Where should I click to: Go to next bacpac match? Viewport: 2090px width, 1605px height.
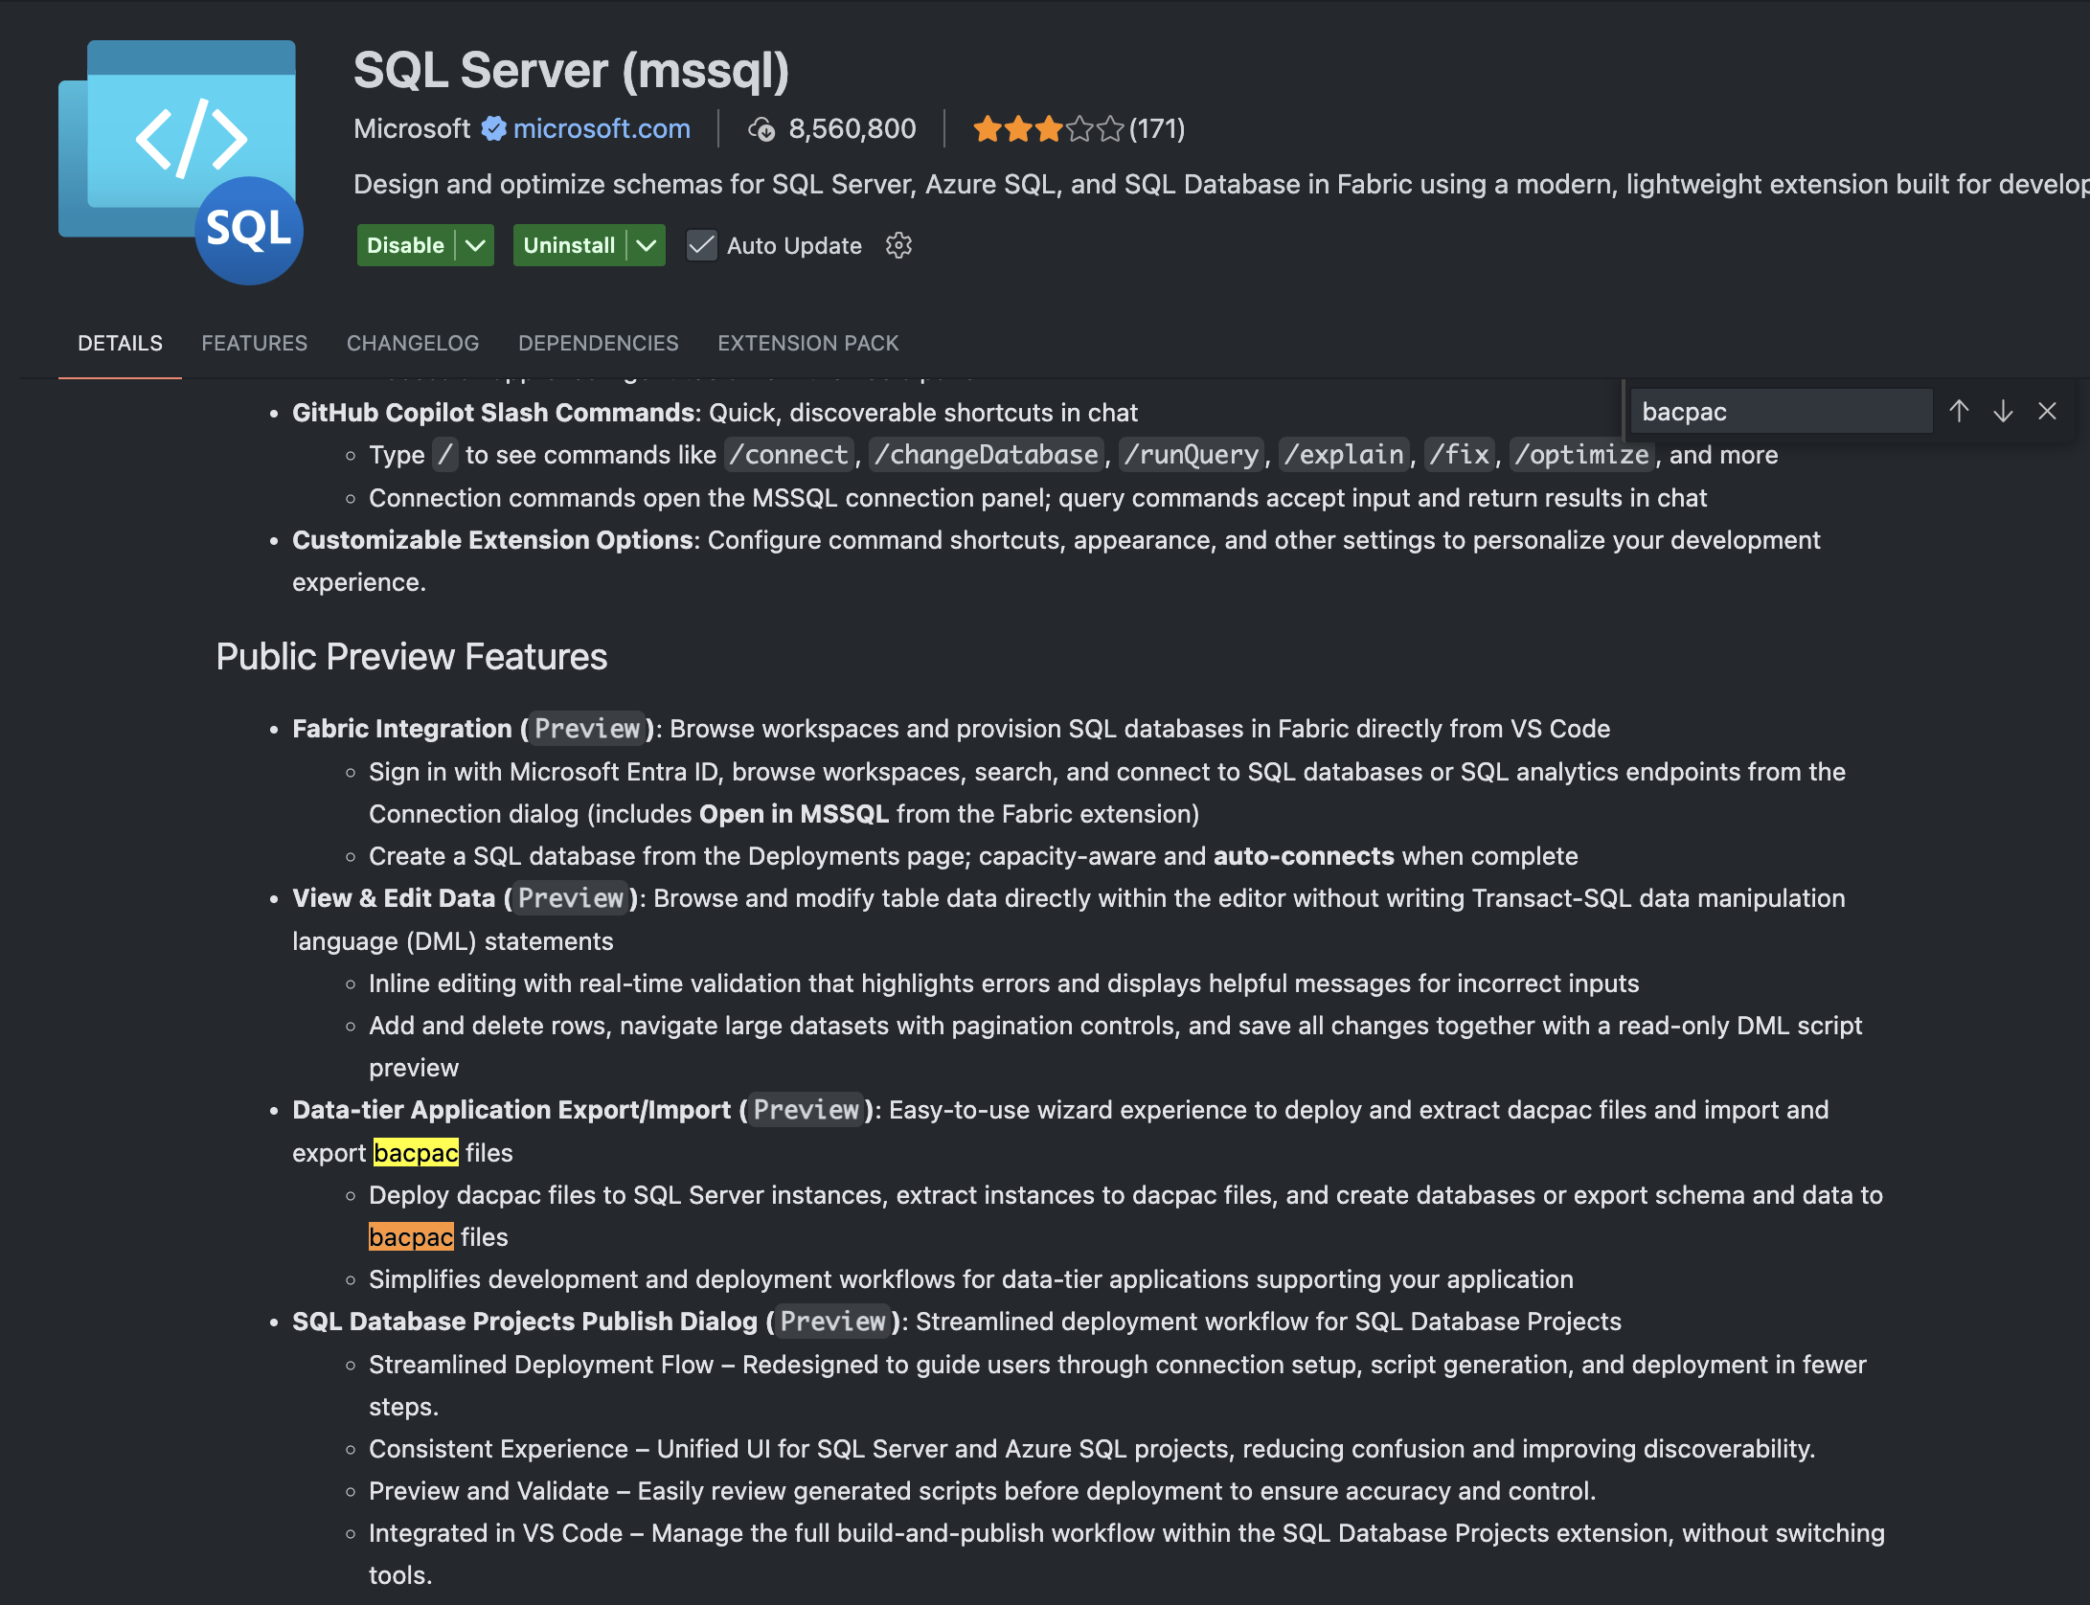click(x=2003, y=412)
